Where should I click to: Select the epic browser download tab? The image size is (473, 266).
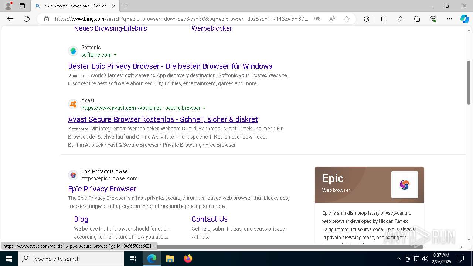click(75, 6)
